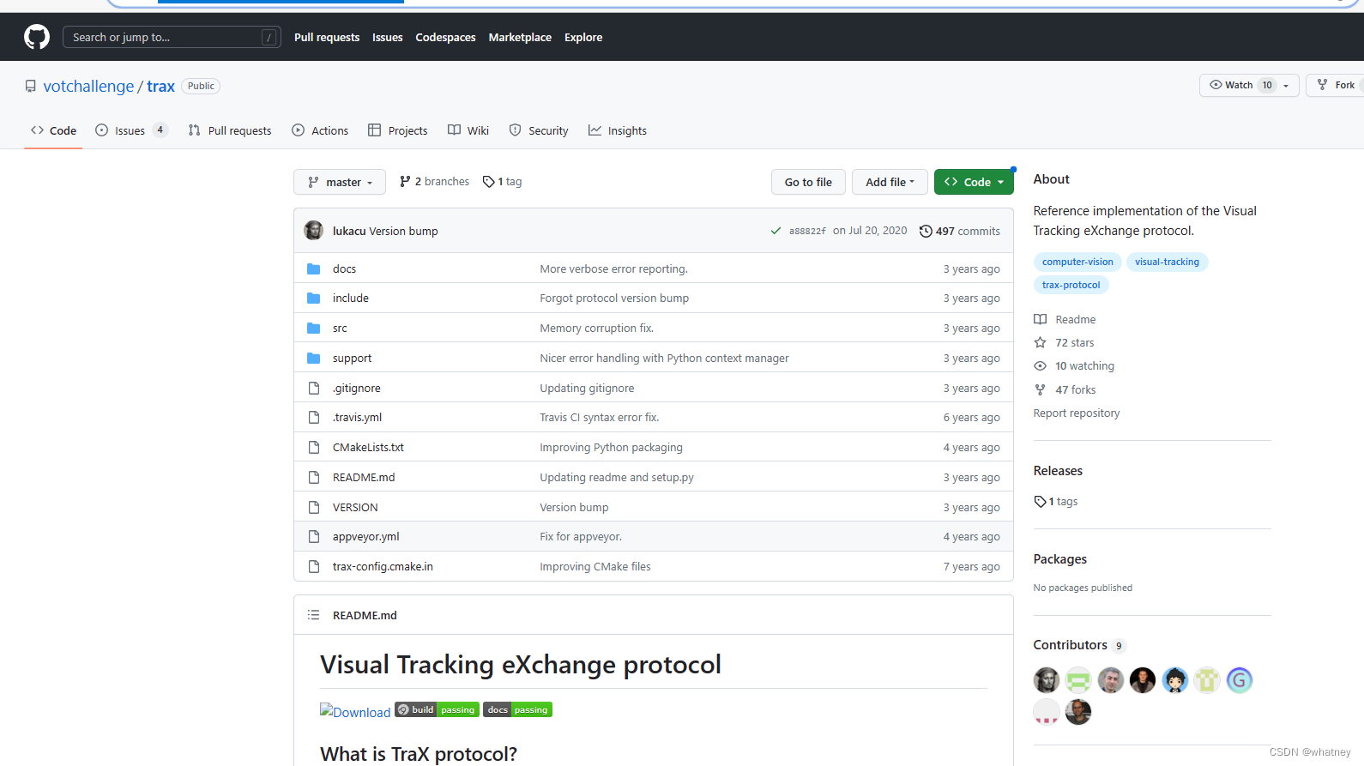
Task: Expand the master branch dropdown
Action: coord(340,182)
